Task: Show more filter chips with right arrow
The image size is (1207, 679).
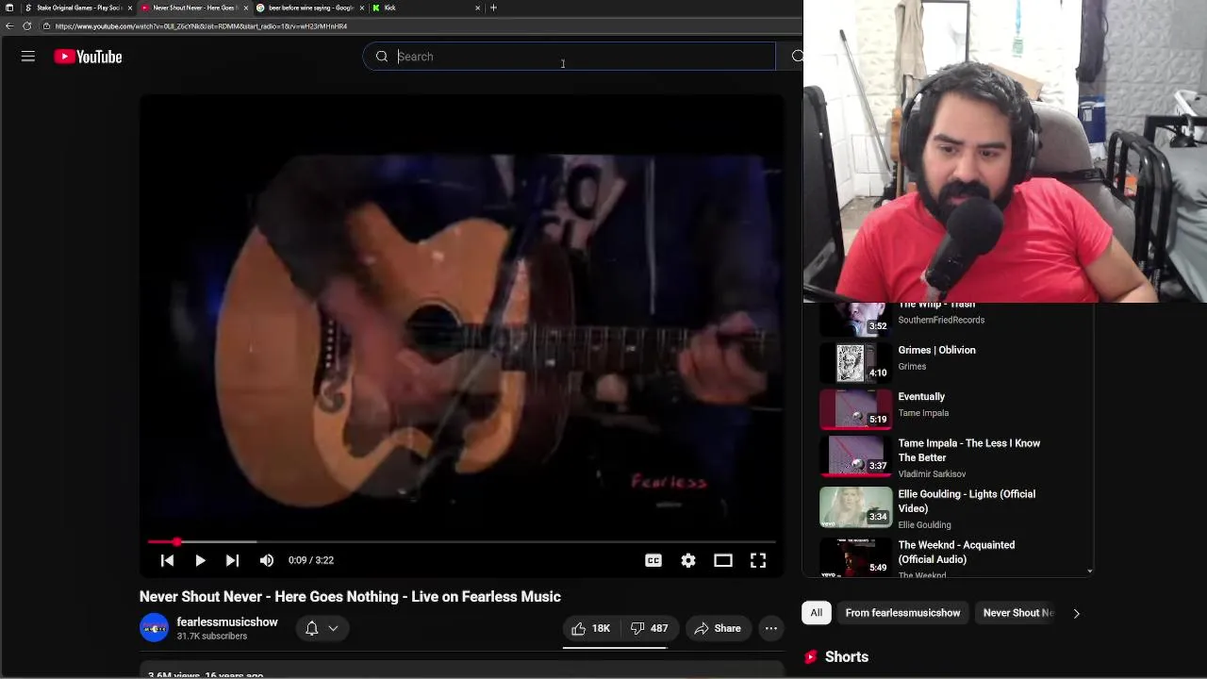Action: click(1076, 613)
